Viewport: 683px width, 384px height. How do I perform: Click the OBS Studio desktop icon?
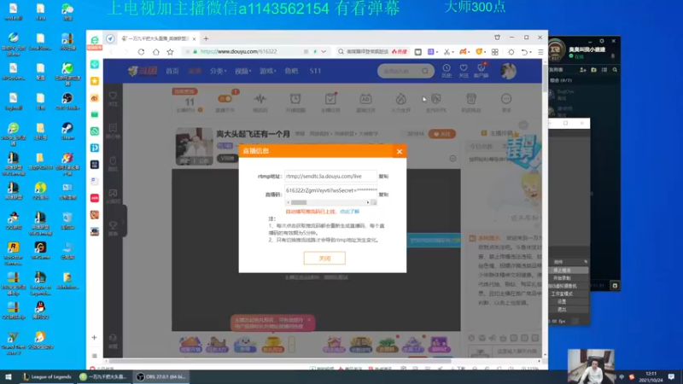pyautogui.click(x=67, y=102)
